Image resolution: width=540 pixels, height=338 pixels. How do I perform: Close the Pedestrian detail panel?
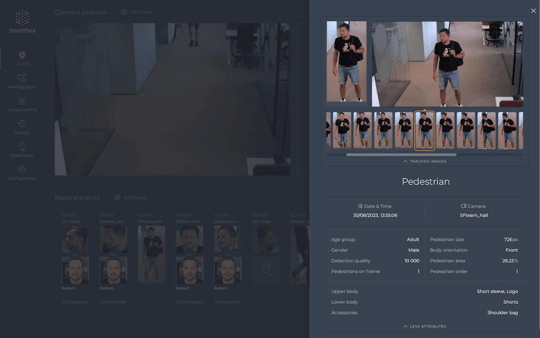[x=533, y=11]
